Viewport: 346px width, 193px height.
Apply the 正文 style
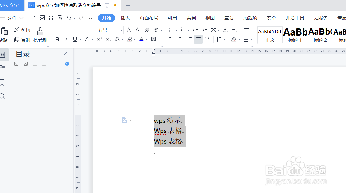[x=270, y=35]
